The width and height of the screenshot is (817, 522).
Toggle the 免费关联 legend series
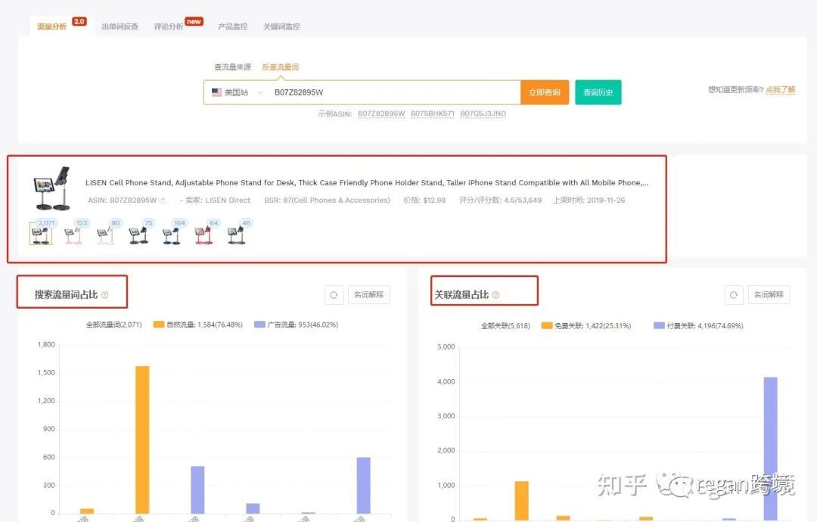click(586, 325)
